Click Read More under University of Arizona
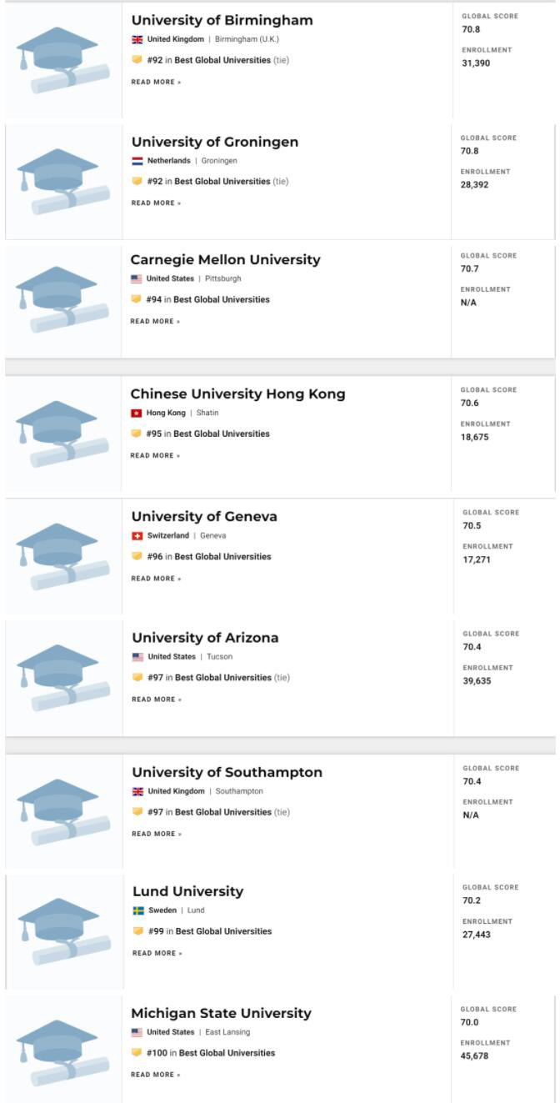This screenshot has width=560, height=1103. [x=157, y=699]
